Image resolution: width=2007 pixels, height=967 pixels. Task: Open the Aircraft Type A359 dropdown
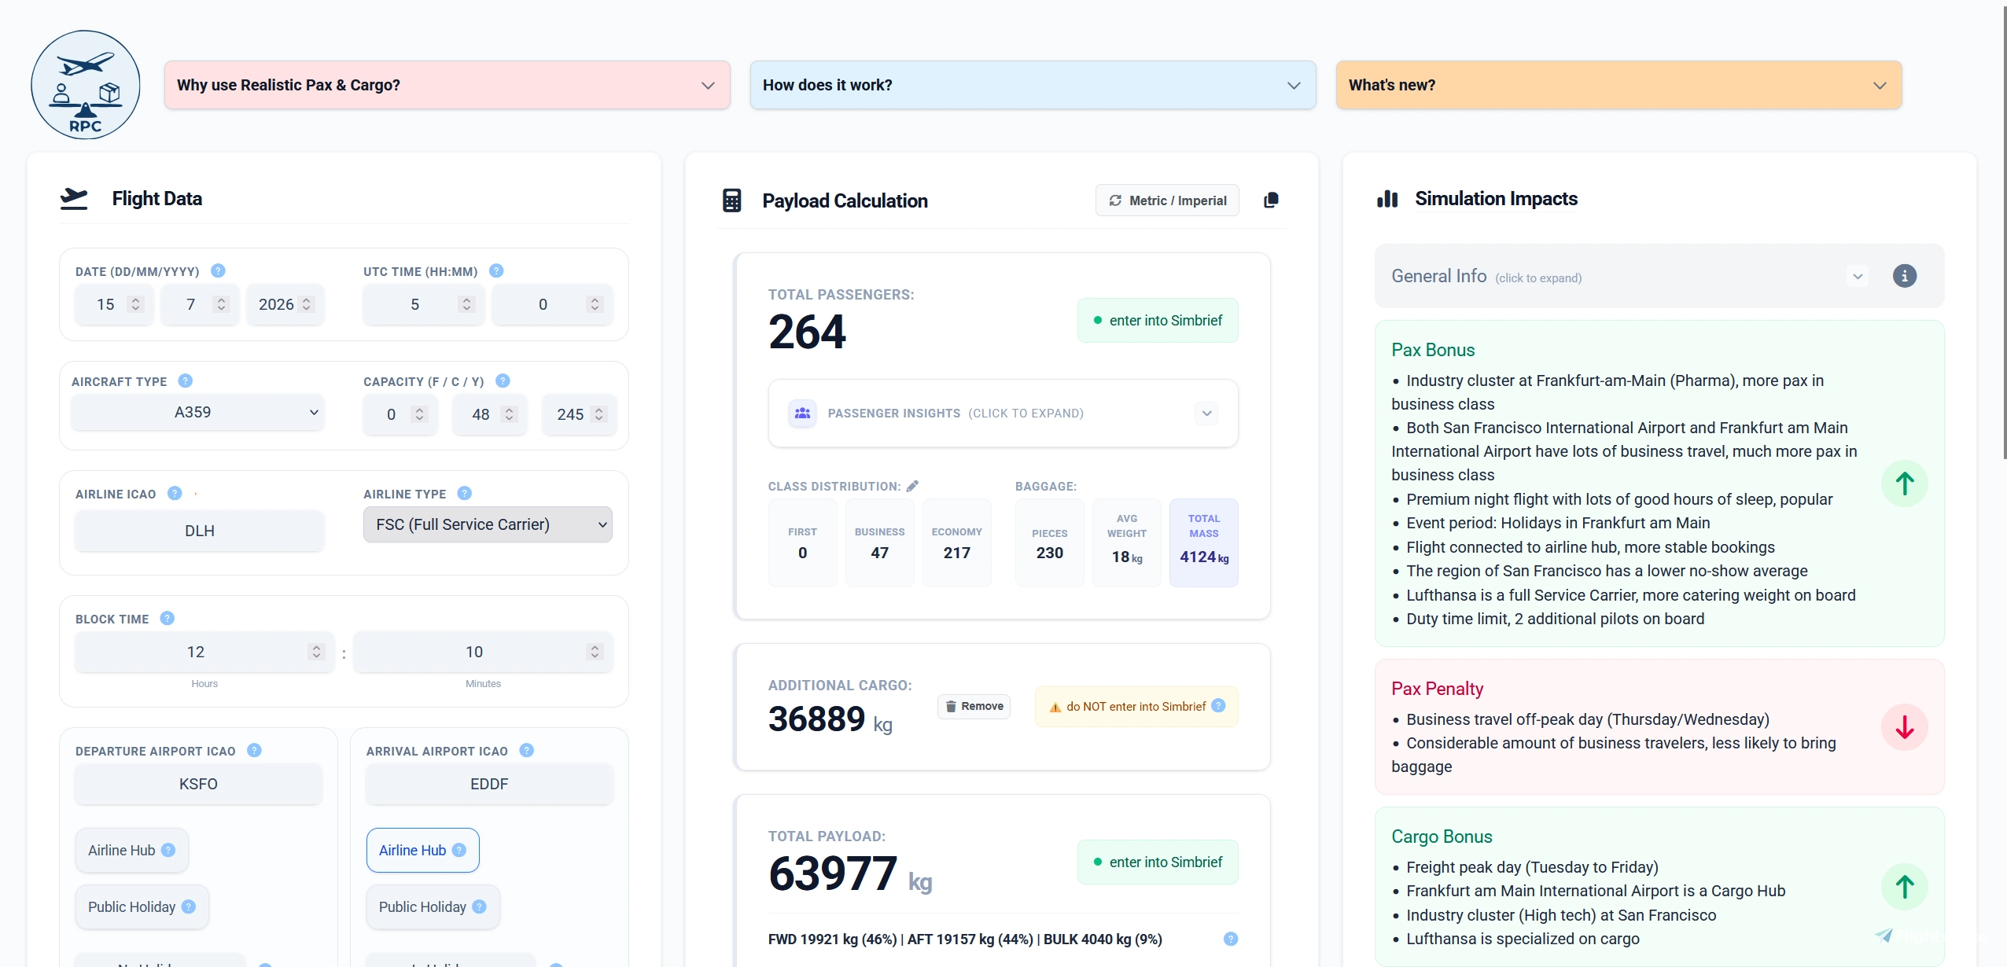click(197, 412)
